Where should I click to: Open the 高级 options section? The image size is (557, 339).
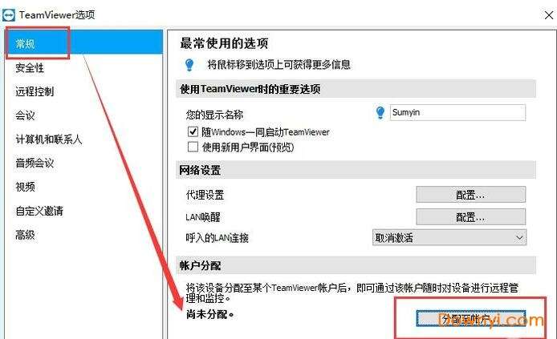pyautogui.click(x=25, y=234)
